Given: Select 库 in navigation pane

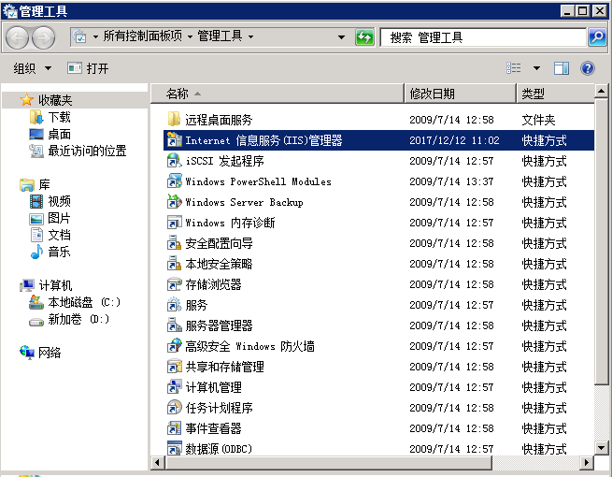Looking at the screenshot, I should coord(44,184).
